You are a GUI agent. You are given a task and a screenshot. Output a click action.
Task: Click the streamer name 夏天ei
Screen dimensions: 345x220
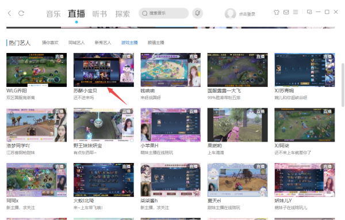click(214, 200)
